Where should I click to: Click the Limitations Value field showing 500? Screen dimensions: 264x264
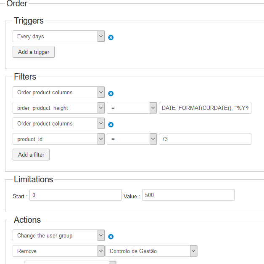tap(188, 195)
